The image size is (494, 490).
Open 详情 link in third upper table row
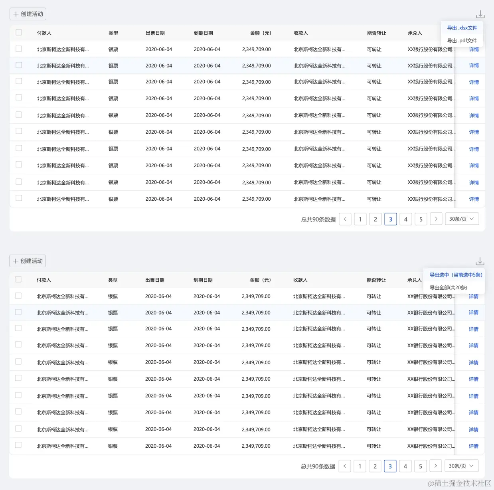click(x=474, y=82)
